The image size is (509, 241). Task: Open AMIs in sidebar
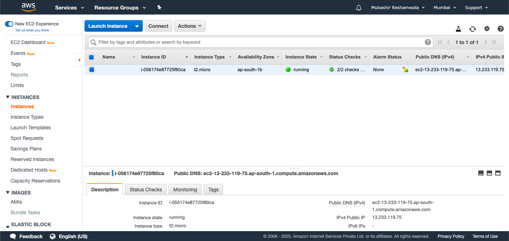(16, 202)
